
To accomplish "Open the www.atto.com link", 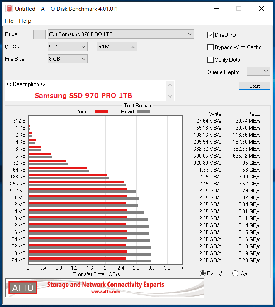I will (105, 292).
